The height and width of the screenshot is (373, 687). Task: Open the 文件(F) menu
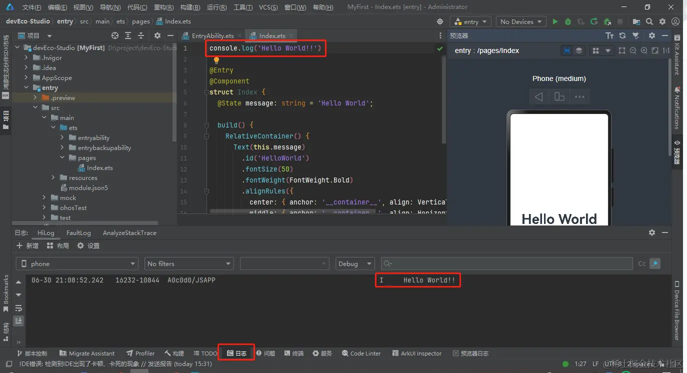tap(32, 7)
